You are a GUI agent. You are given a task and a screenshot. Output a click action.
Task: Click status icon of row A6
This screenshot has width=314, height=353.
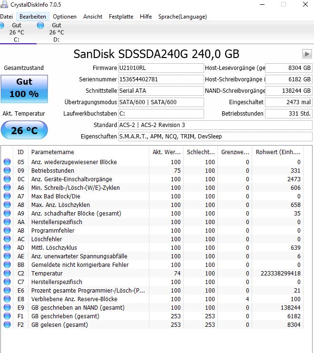coord(7,187)
